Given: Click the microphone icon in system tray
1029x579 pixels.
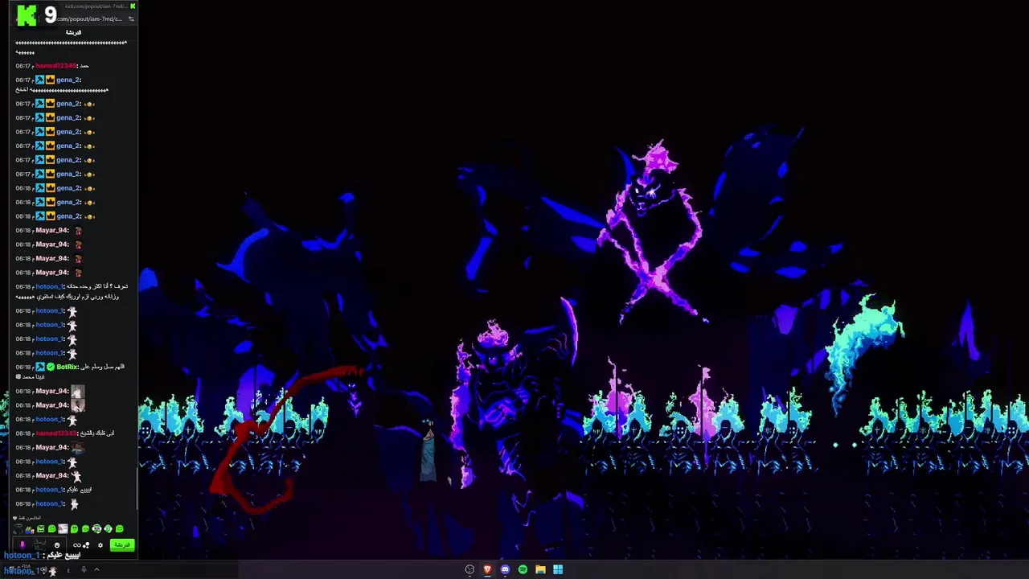Looking at the screenshot, I should [84, 569].
